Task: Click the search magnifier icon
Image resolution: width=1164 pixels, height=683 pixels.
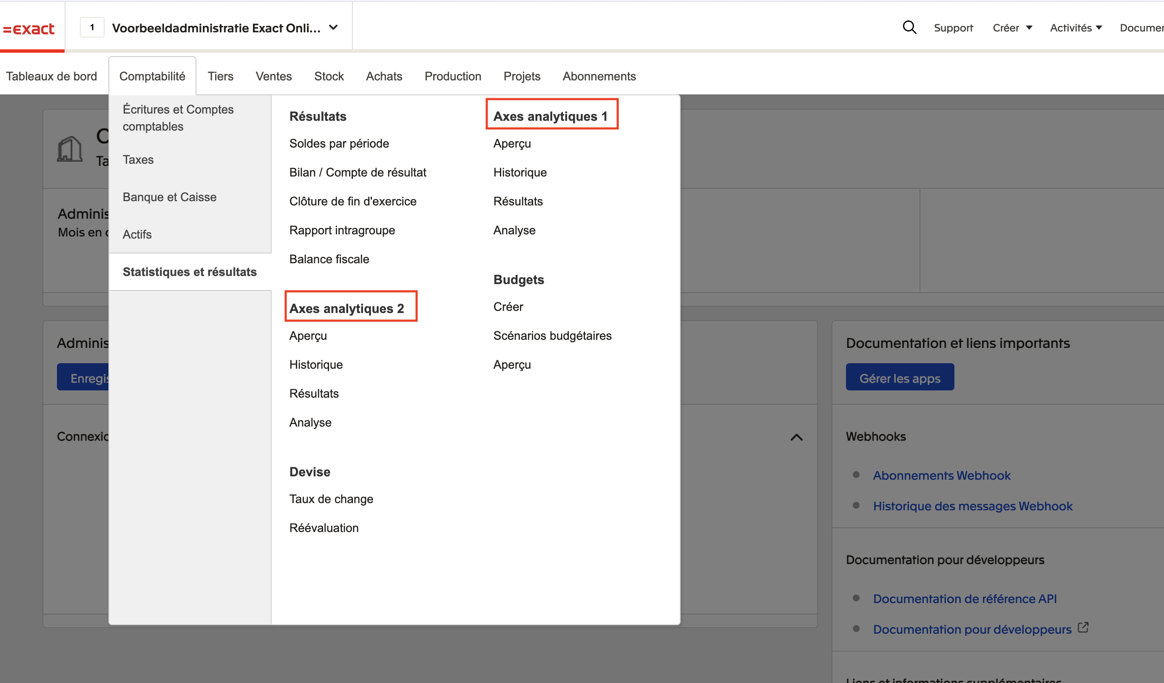Action: [x=909, y=27]
